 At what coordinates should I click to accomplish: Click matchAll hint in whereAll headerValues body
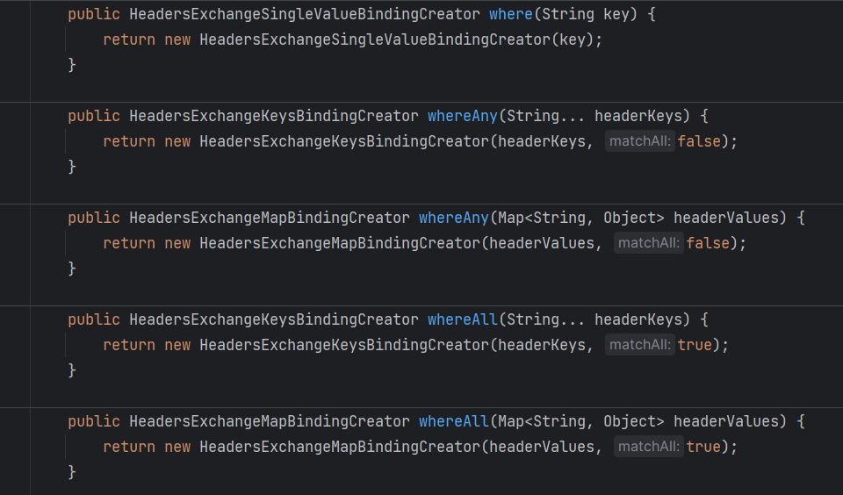649,447
